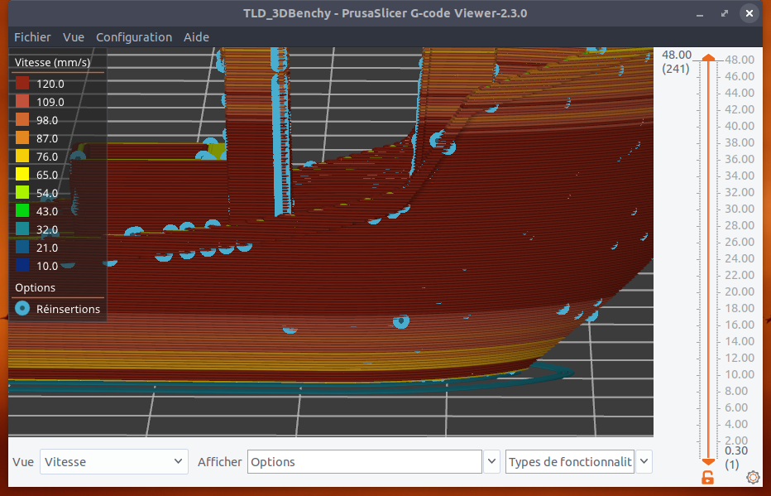771x496 pixels.
Task: Open the Configuration menu
Action: pos(134,37)
